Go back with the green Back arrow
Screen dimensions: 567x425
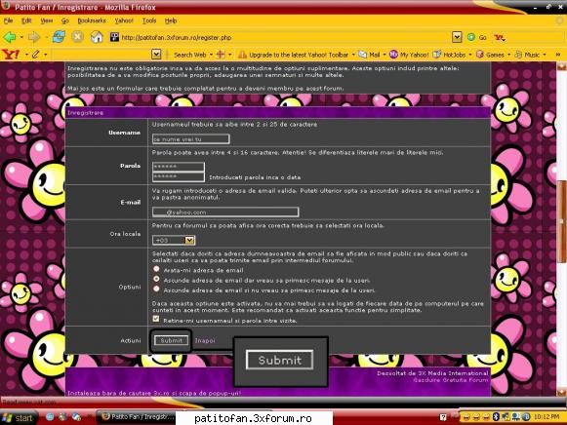click(x=10, y=37)
